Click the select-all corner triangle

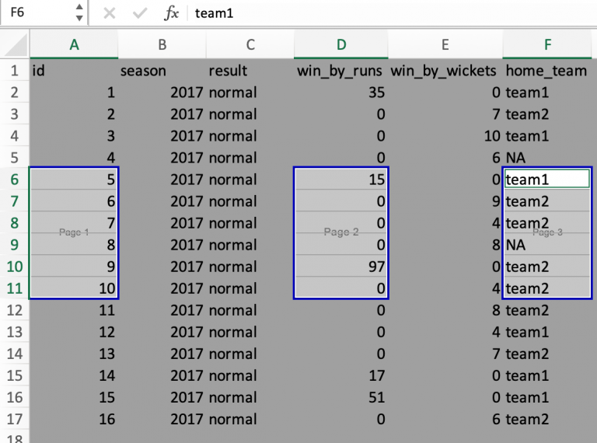click(16, 45)
